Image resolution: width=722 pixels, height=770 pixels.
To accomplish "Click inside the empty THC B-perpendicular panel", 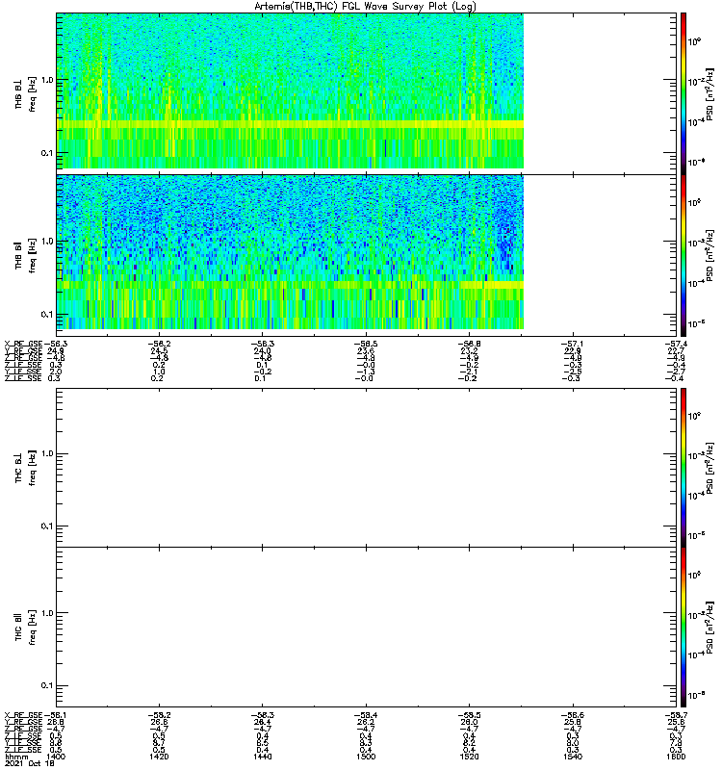I will click(x=366, y=468).
